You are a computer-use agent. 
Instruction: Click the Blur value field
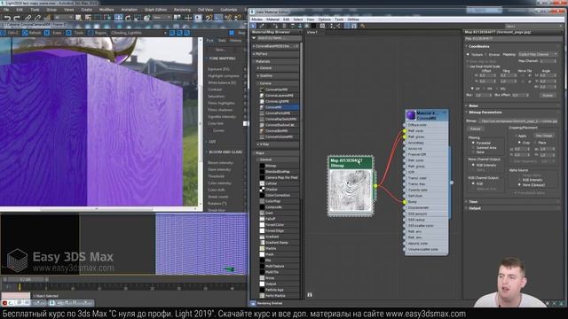[483, 96]
